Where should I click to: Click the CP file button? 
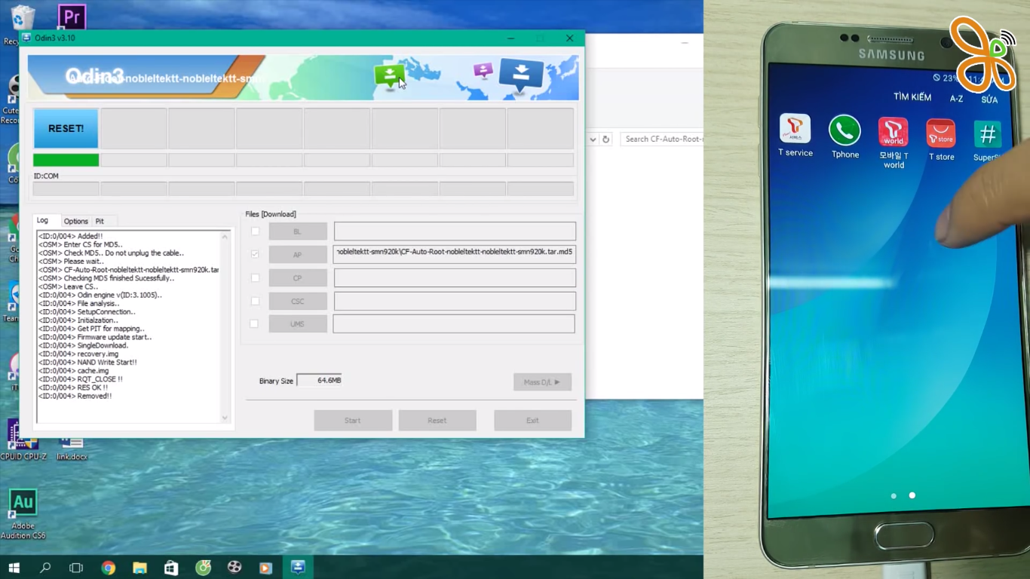[x=298, y=278]
